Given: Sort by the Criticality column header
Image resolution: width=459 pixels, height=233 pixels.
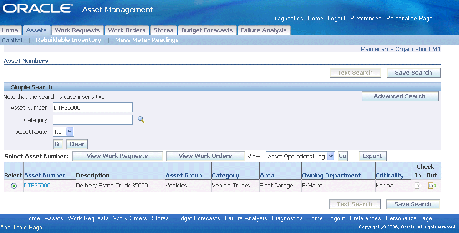Looking at the screenshot, I should point(390,175).
